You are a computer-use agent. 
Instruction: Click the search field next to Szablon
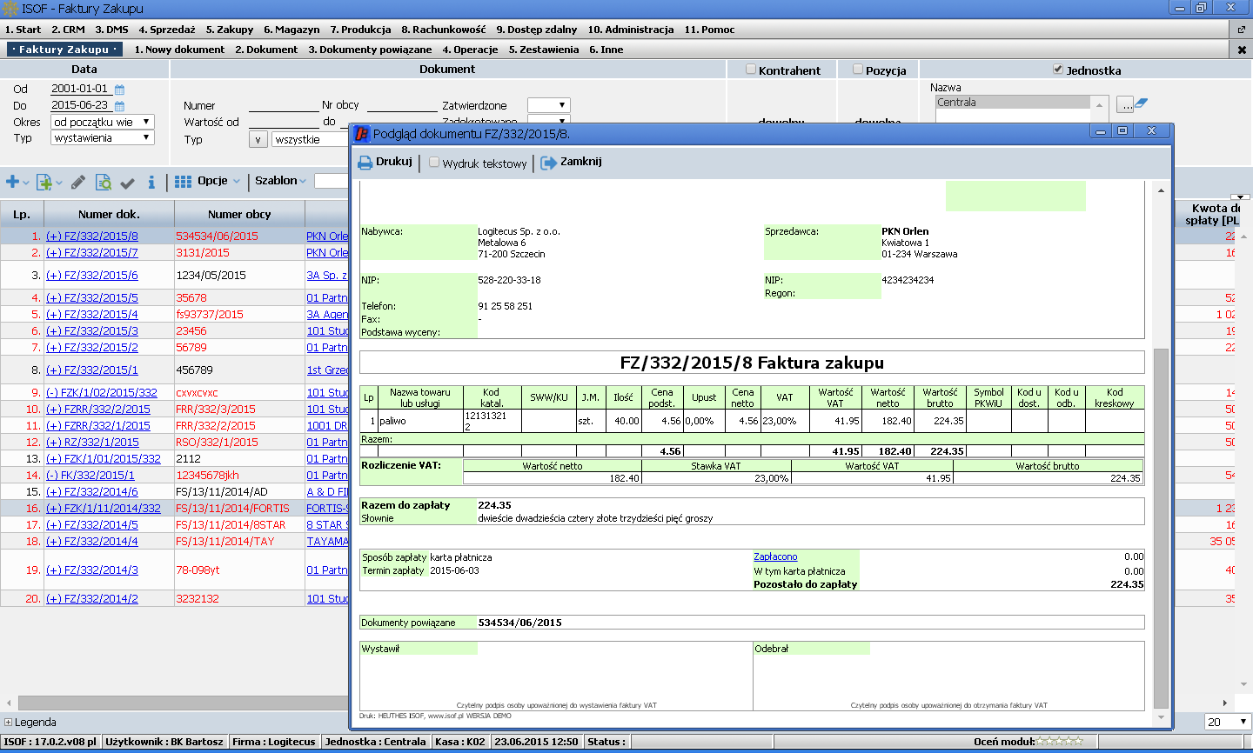(x=332, y=181)
